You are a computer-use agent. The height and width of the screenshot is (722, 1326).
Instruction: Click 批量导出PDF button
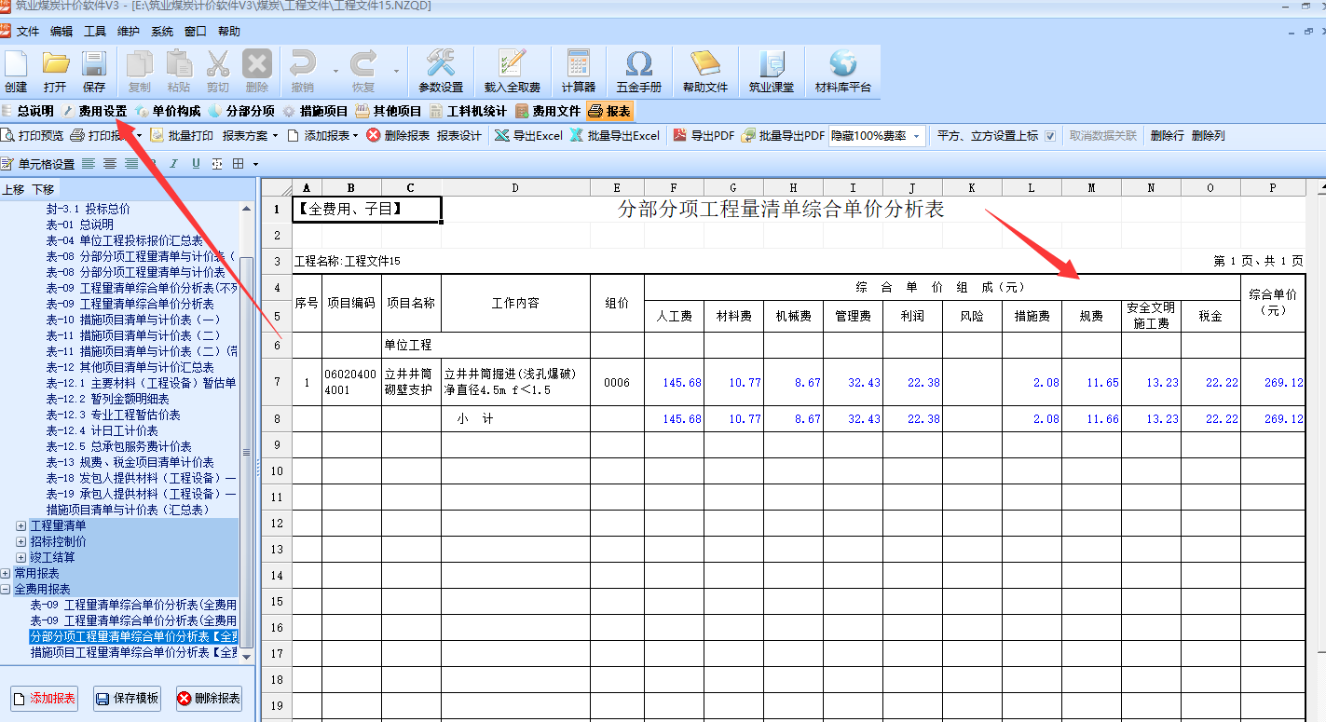(783, 136)
